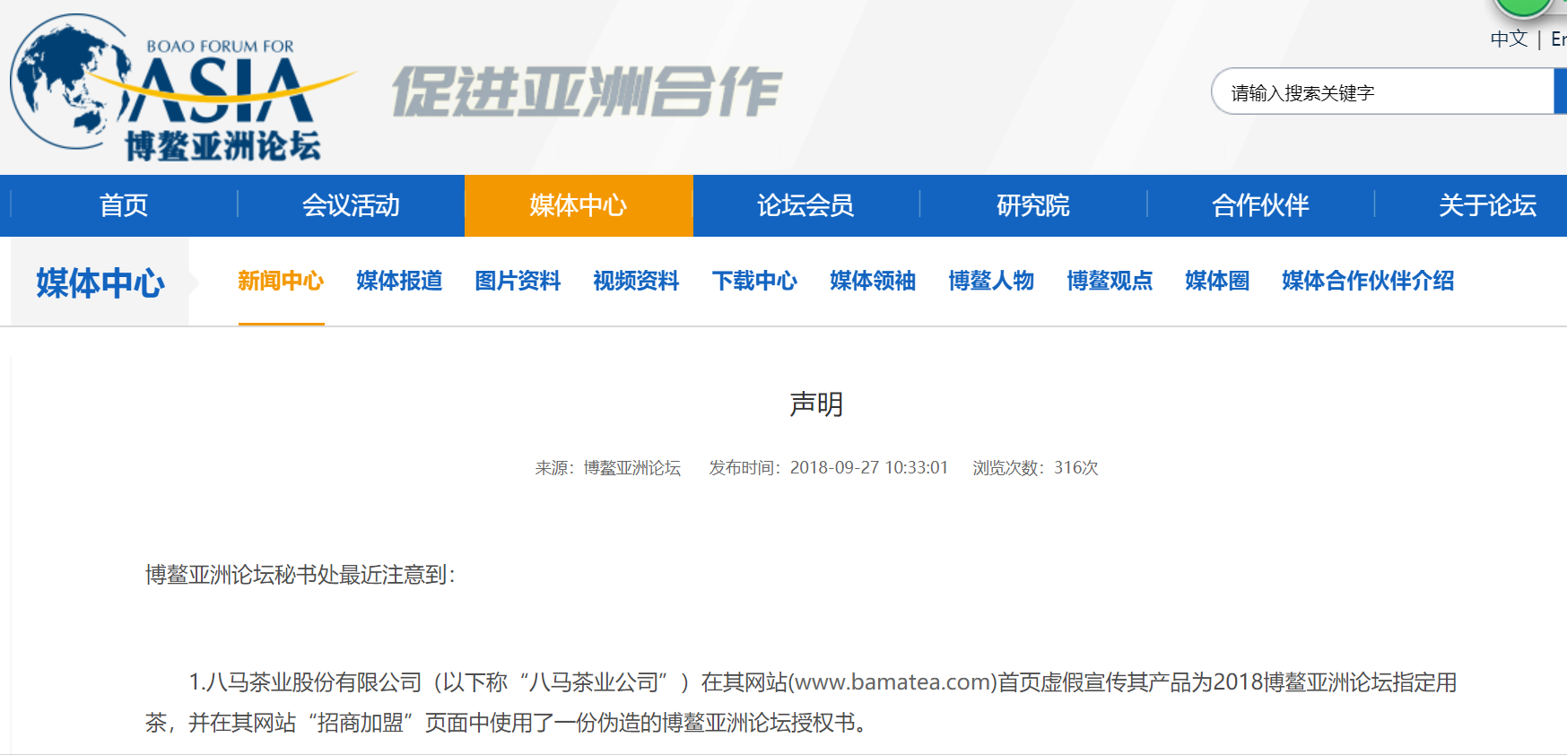Select the 新闻中心 sub-tab
1567x755 pixels.
[281, 281]
